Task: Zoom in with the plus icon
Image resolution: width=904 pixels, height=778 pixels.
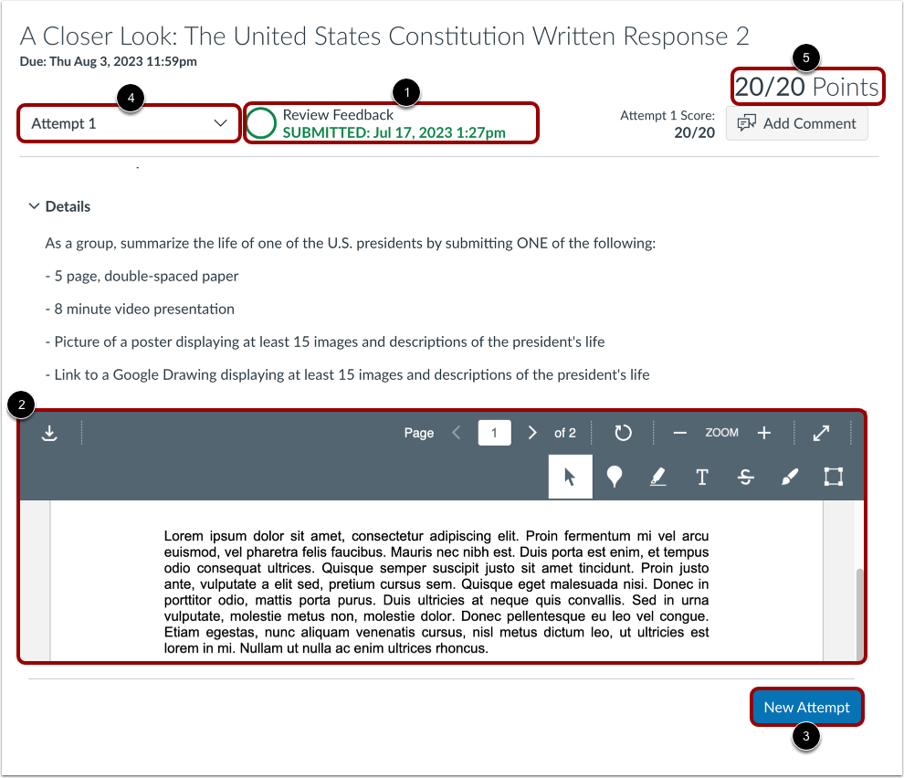Action: (x=764, y=433)
